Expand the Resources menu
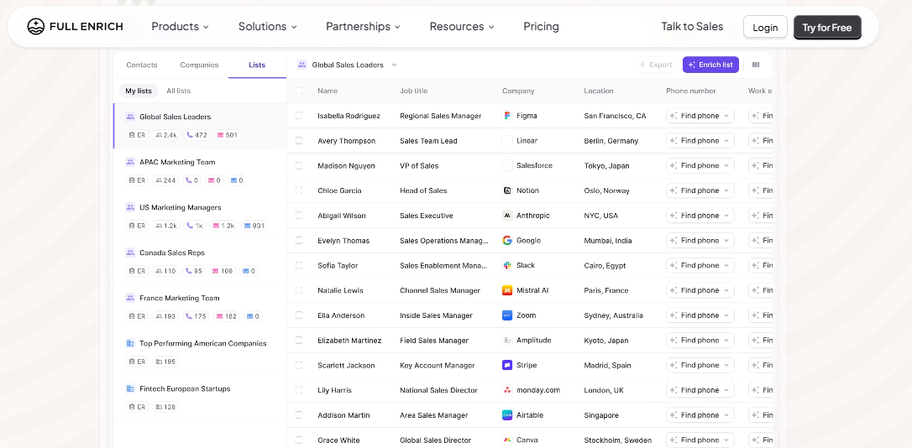This screenshot has height=448, width=912. (x=462, y=26)
